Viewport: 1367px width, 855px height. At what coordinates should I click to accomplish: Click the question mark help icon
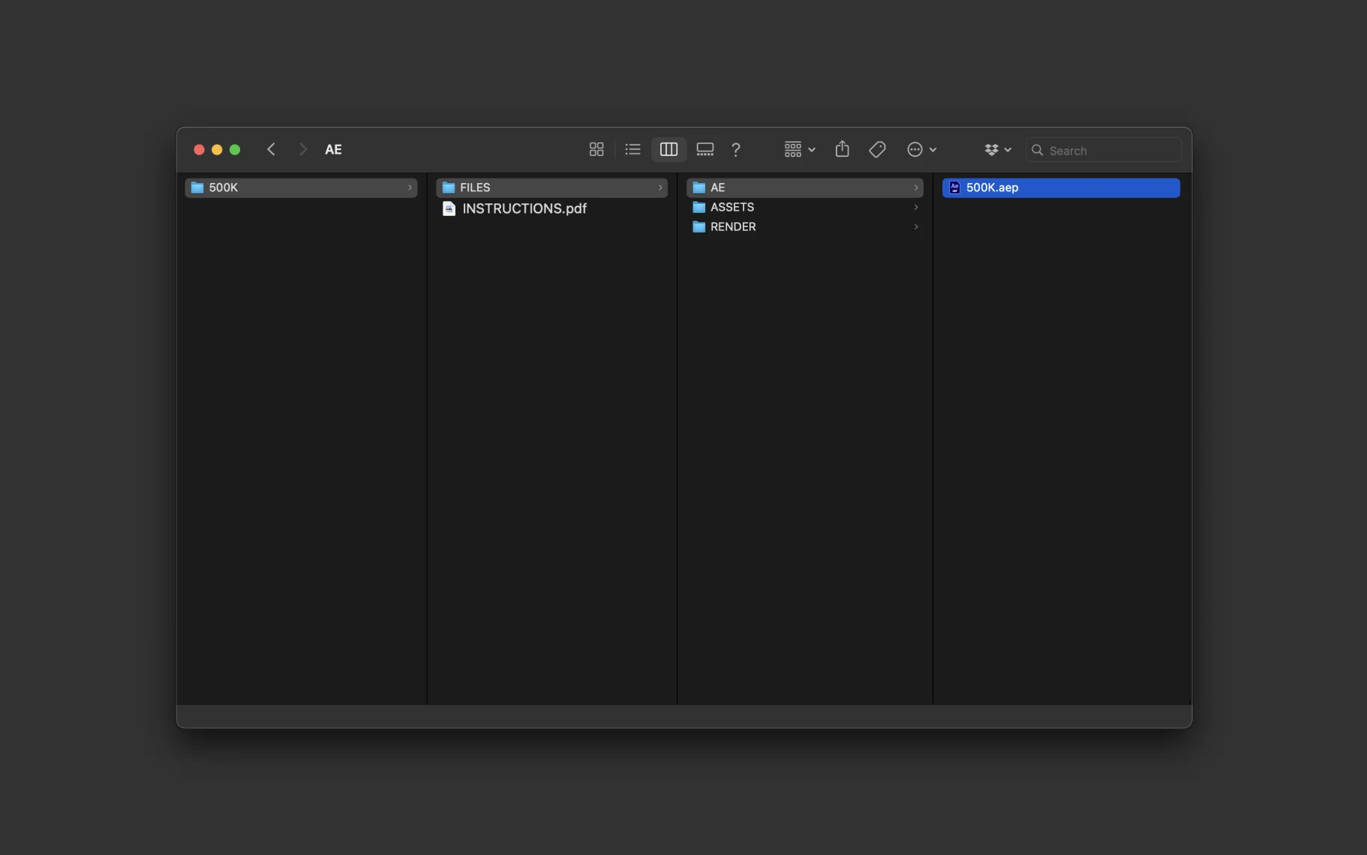(736, 150)
